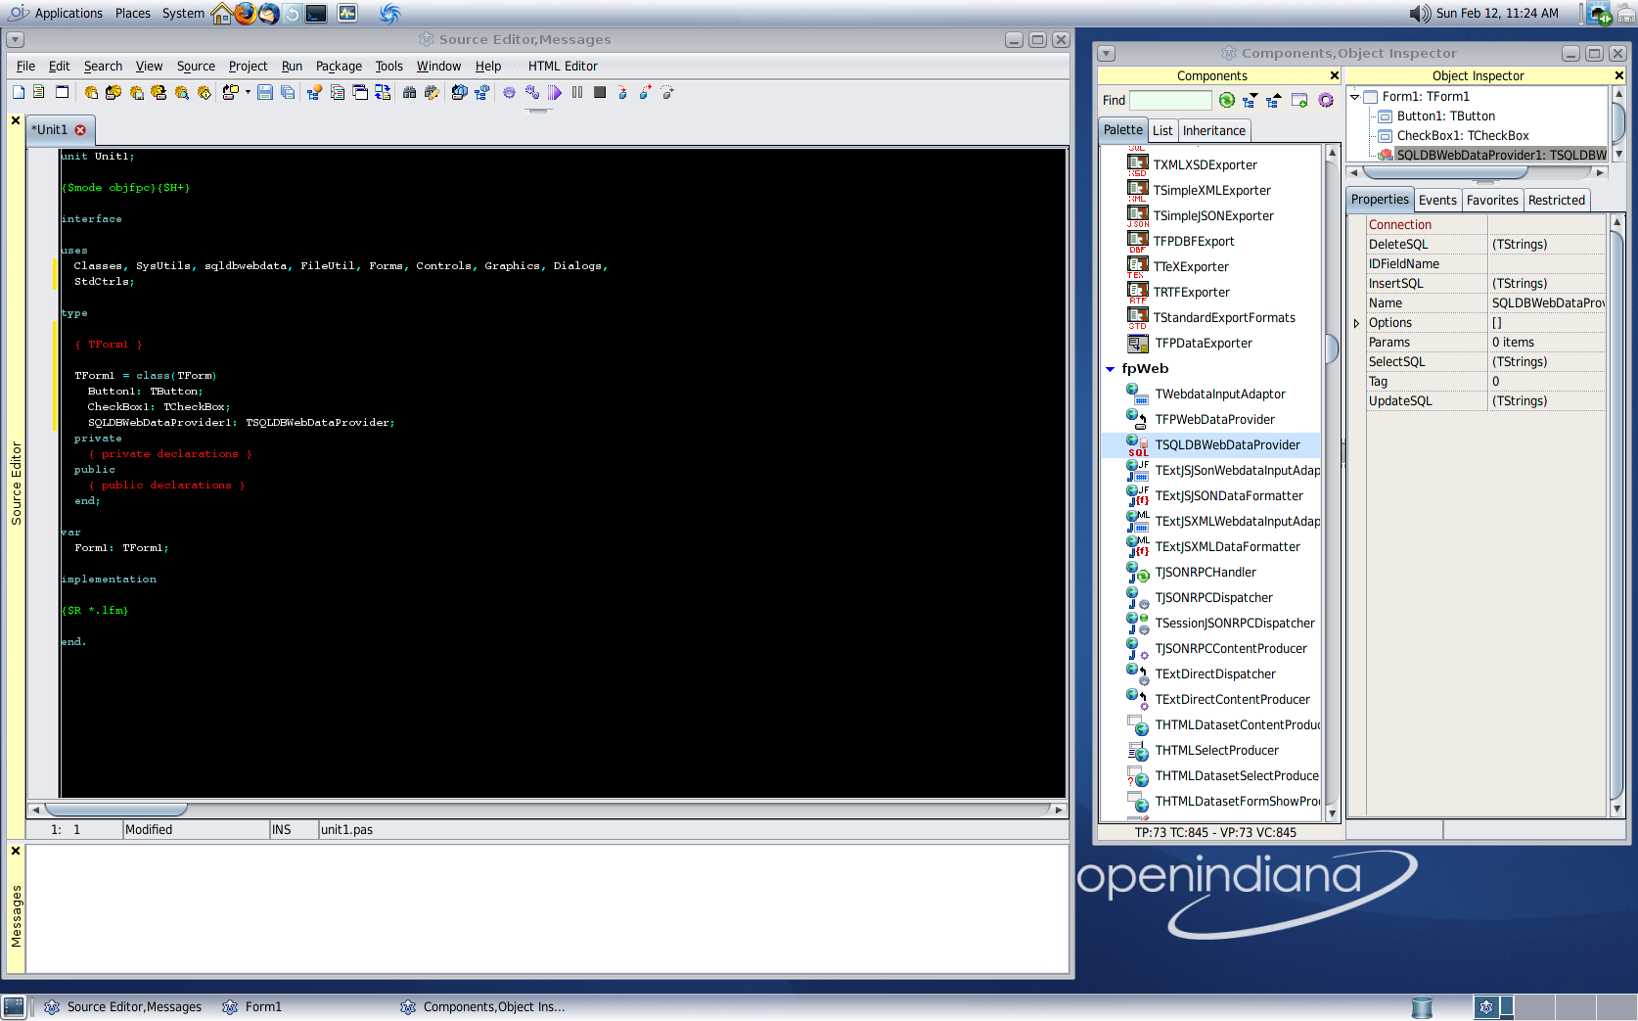Screen dimensions: 1638x1021
Task: Click the Step Over debugger icon
Action: point(645,92)
